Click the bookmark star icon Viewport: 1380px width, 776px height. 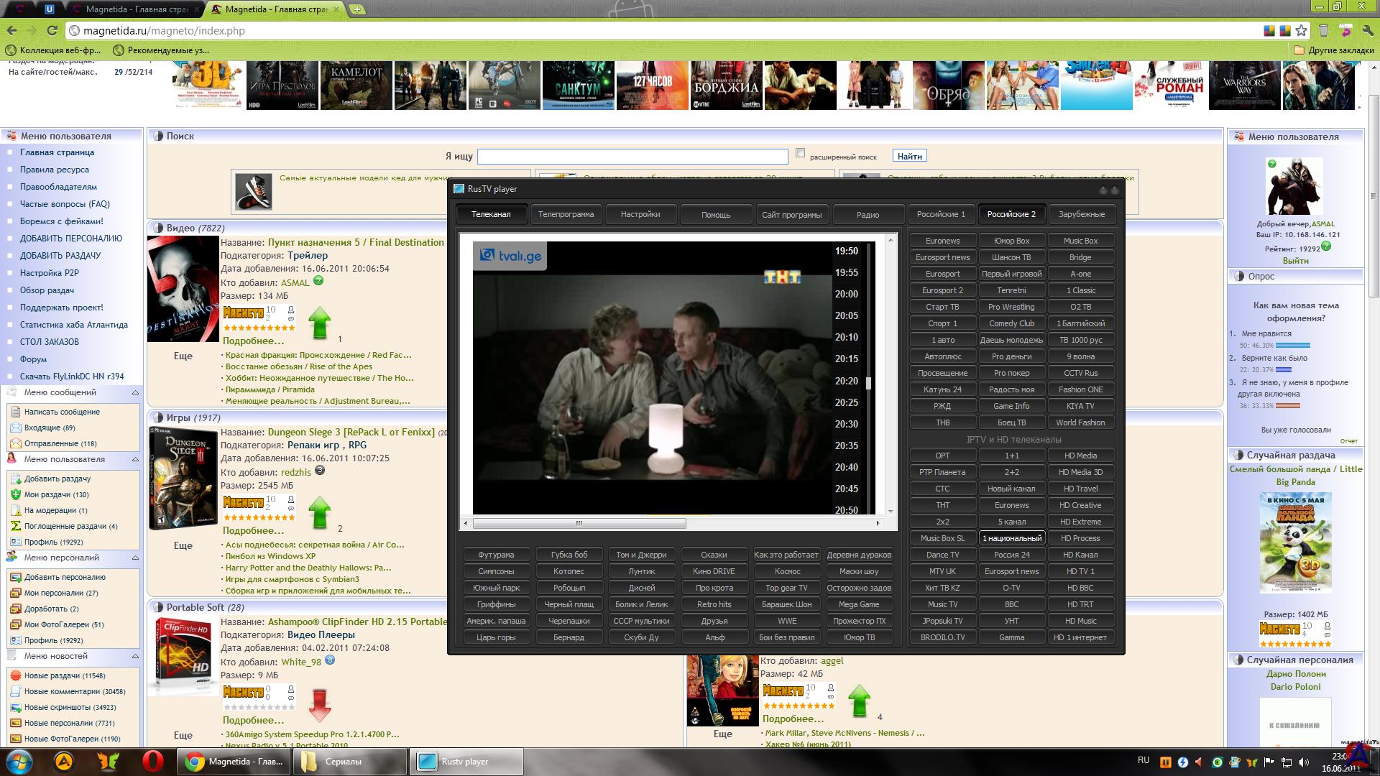(x=1302, y=30)
